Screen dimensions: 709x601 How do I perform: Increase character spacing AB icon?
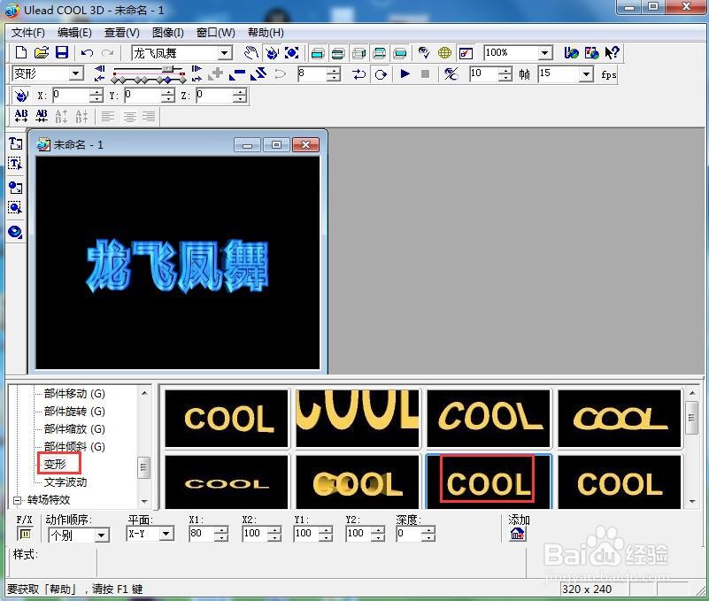point(21,116)
